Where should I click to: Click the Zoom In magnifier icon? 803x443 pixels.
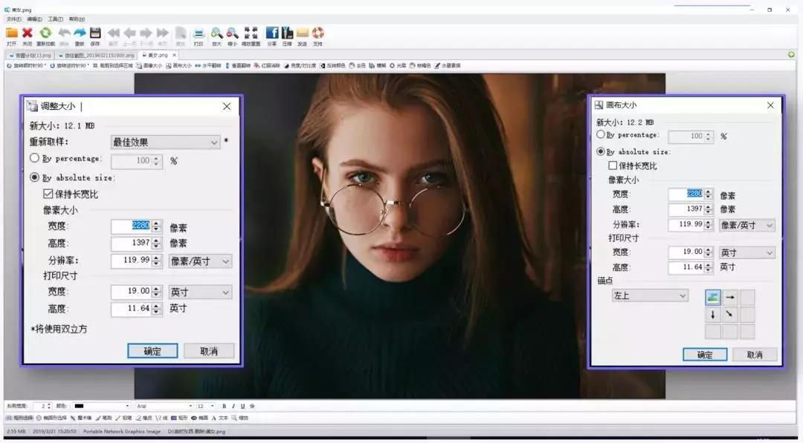[x=216, y=33]
